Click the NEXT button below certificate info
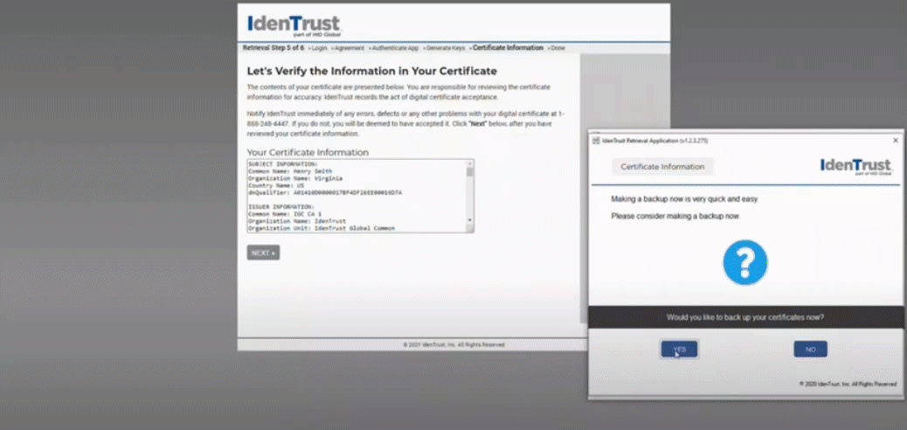The width and height of the screenshot is (907, 430). coord(263,253)
